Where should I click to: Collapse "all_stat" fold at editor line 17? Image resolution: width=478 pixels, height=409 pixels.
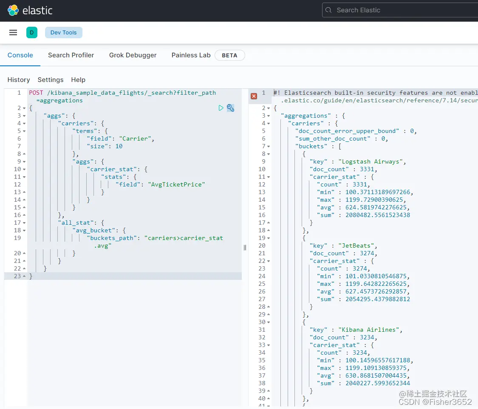click(x=24, y=223)
